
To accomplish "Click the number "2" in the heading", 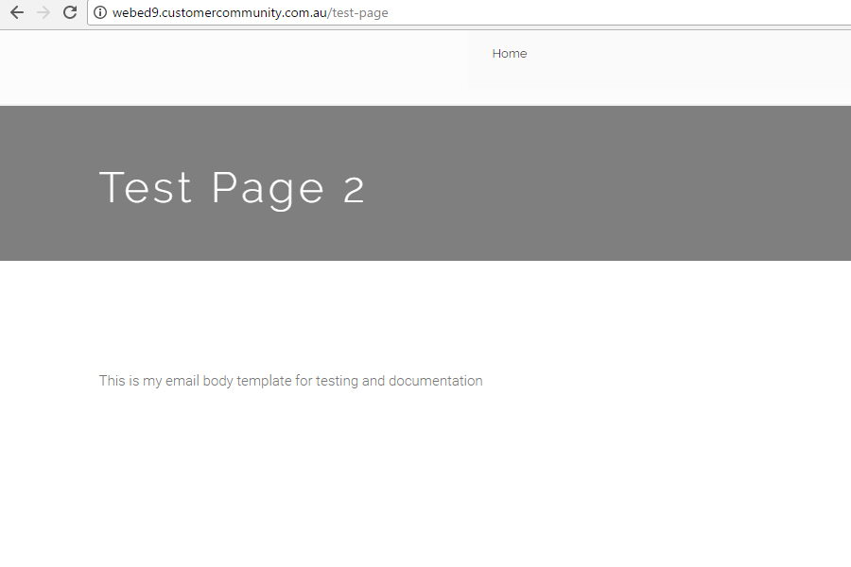I will click(x=354, y=189).
